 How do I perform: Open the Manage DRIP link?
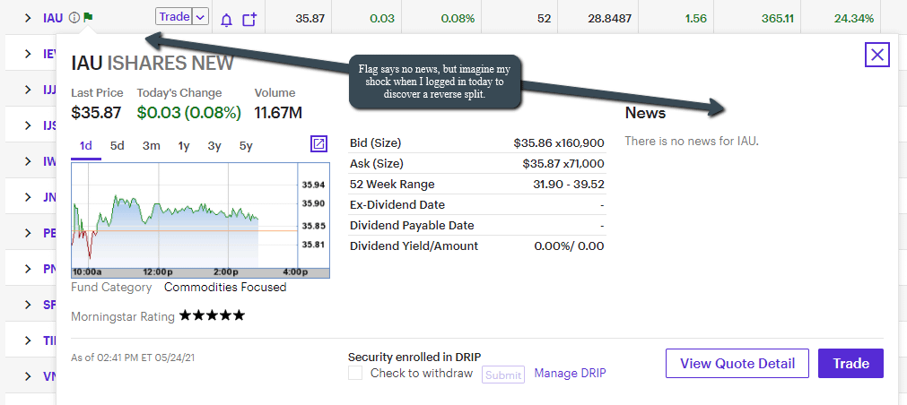click(570, 373)
